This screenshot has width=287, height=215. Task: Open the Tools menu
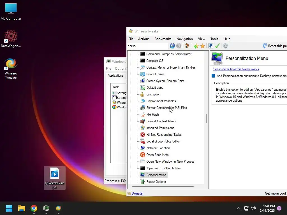coord(214,39)
